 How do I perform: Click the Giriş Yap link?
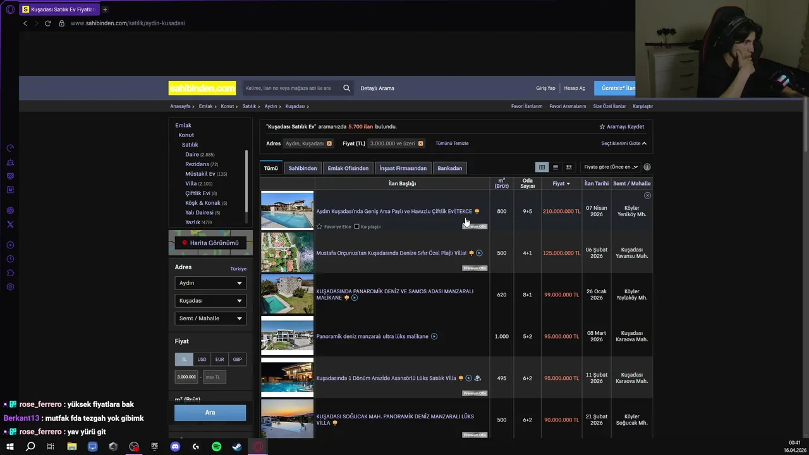[545, 88]
